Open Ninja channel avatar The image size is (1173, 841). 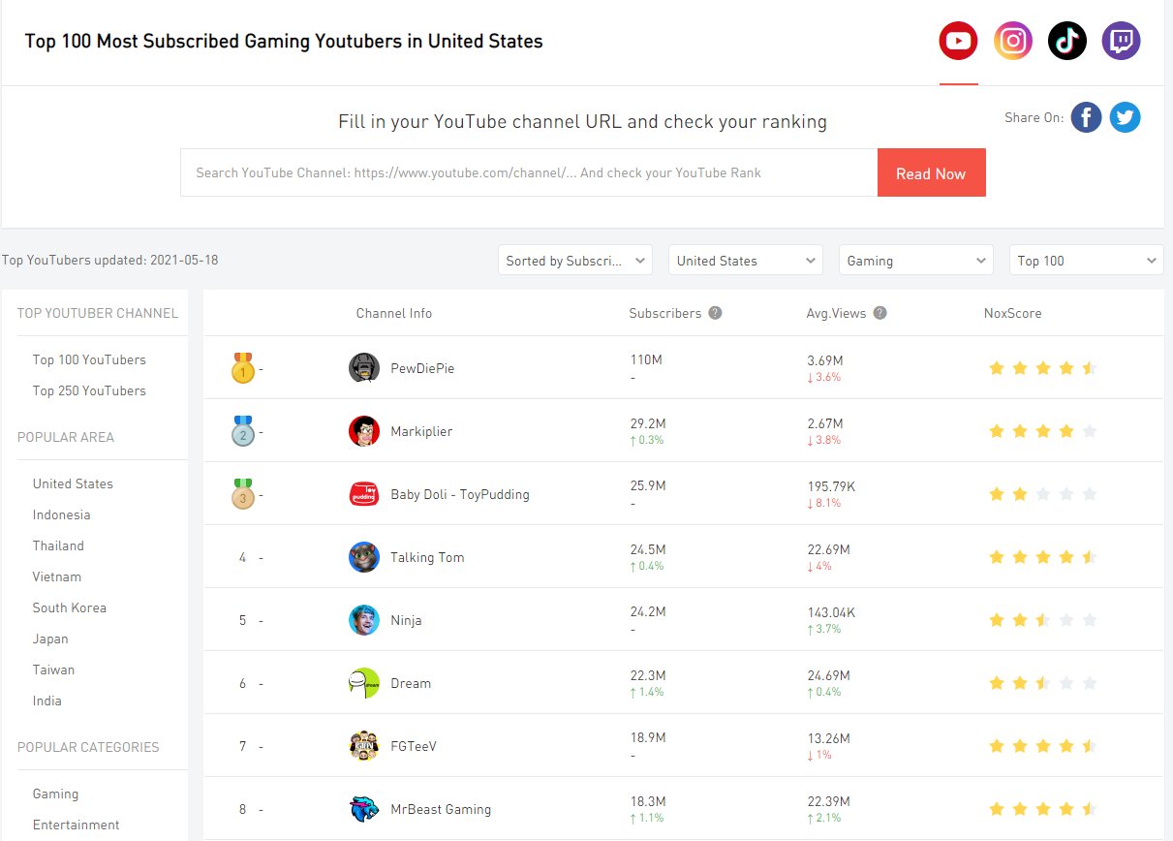tap(363, 620)
